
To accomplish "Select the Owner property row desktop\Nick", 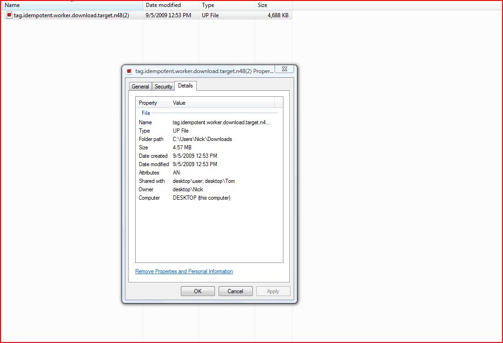I will tap(186, 189).
